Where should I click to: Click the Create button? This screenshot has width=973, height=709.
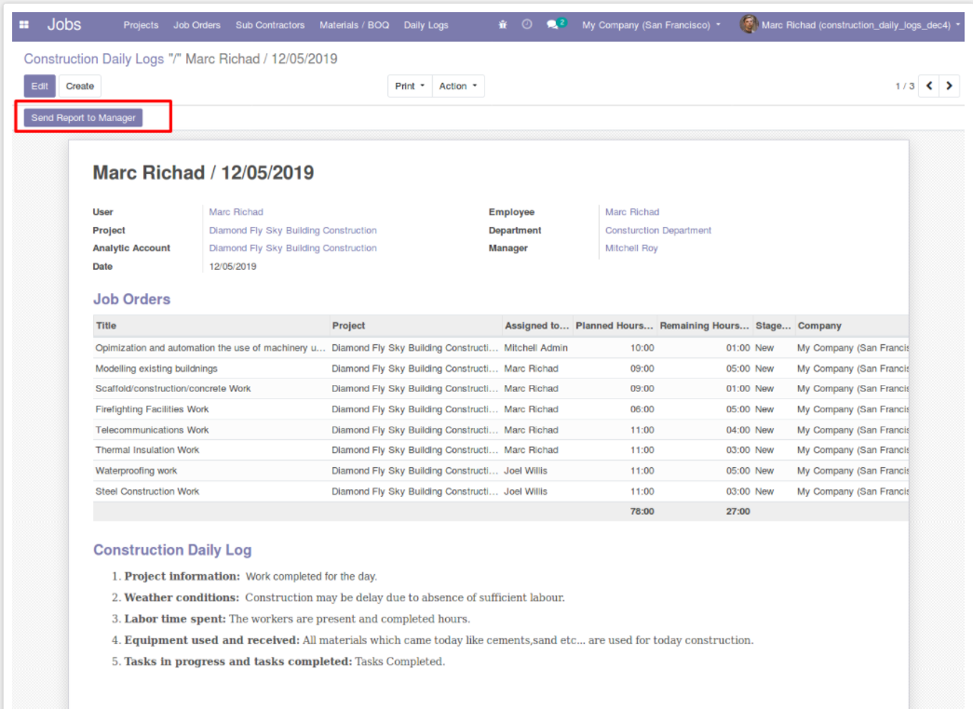80,87
